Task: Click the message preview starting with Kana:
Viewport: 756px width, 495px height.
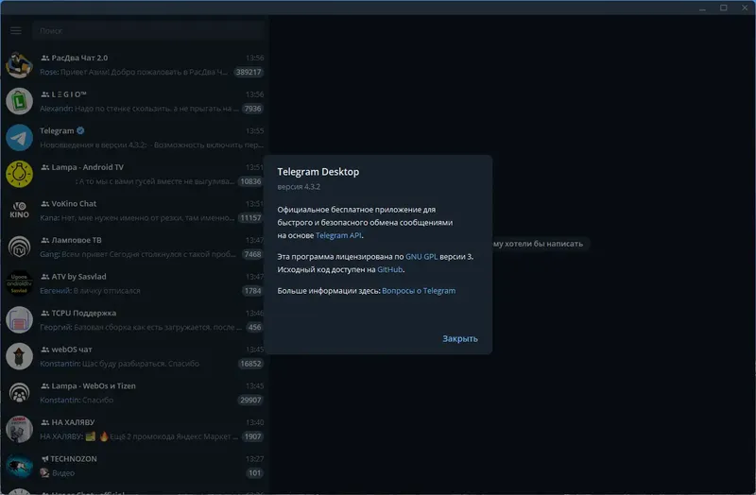Action: [x=137, y=218]
